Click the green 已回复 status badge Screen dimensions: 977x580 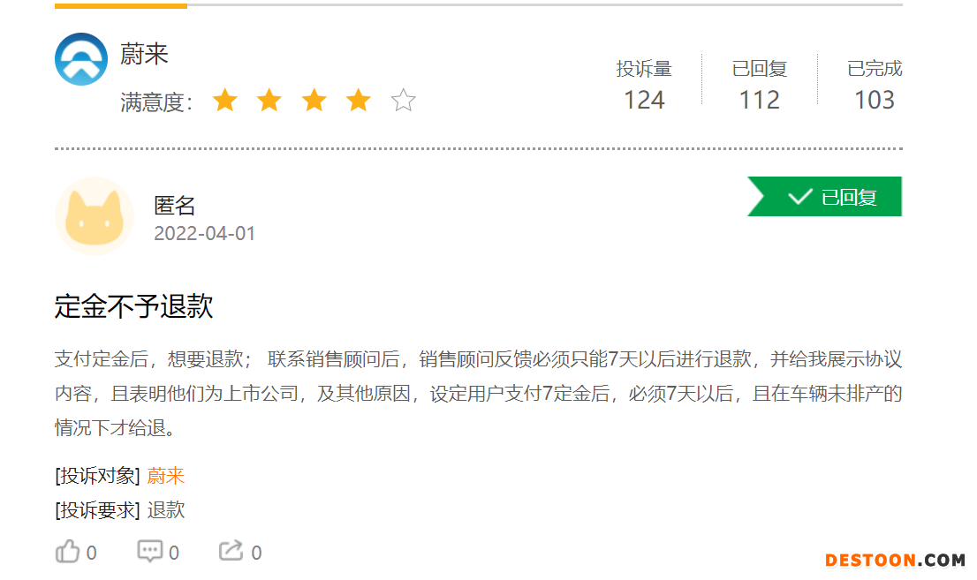[824, 196]
